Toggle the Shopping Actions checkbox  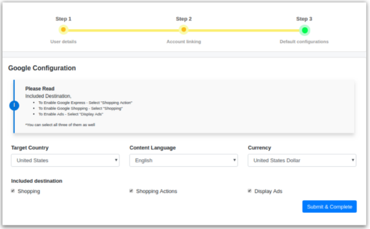click(x=131, y=191)
